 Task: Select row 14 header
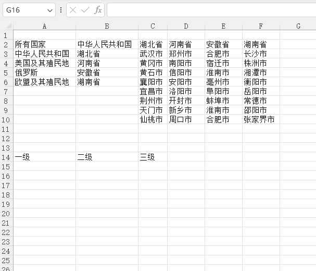point(6,157)
